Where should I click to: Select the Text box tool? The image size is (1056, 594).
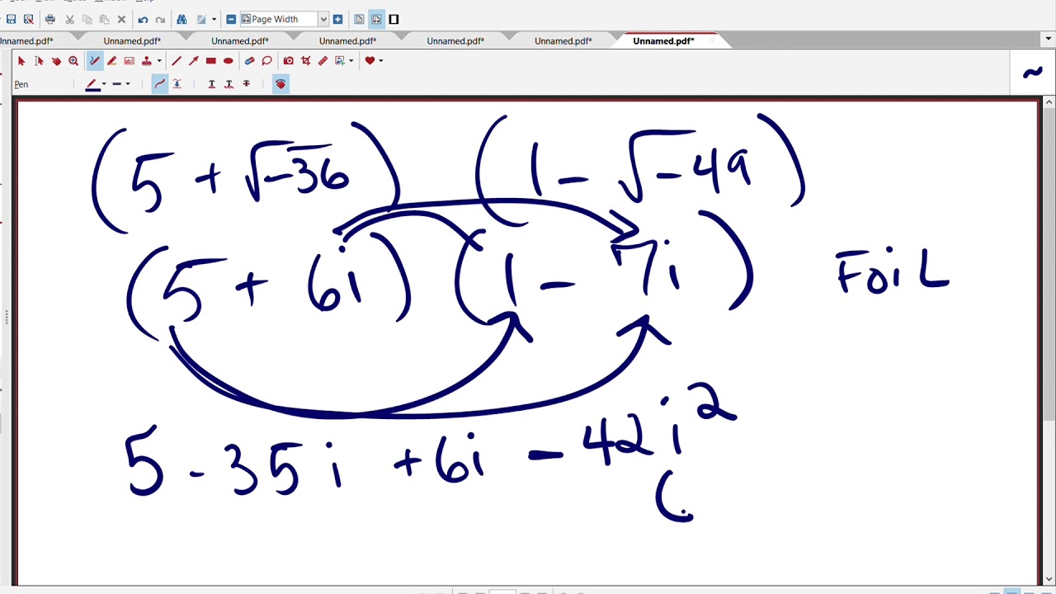(130, 61)
